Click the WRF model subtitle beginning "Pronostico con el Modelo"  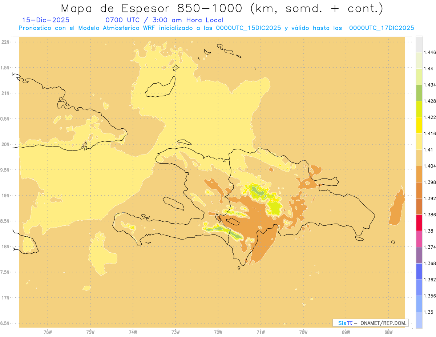pyautogui.click(x=216, y=28)
